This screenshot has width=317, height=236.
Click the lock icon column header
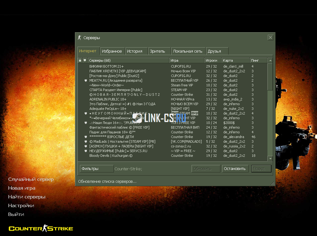point(80,60)
